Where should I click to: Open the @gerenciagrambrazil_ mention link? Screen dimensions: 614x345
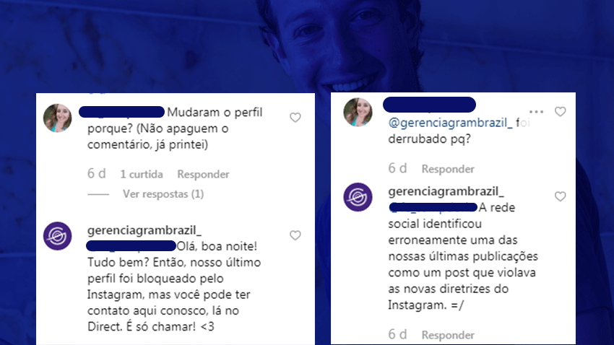[x=450, y=123]
